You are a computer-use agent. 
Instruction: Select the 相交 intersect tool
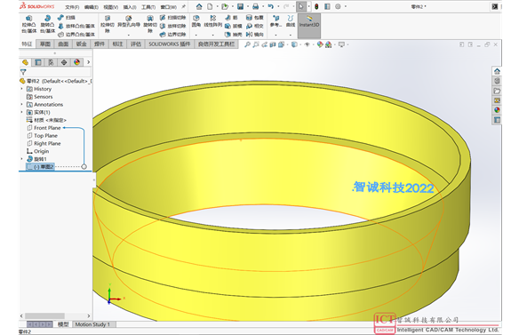tap(254, 26)
